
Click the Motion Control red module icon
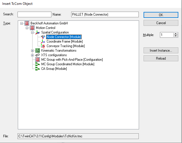[x=32, y=28]
